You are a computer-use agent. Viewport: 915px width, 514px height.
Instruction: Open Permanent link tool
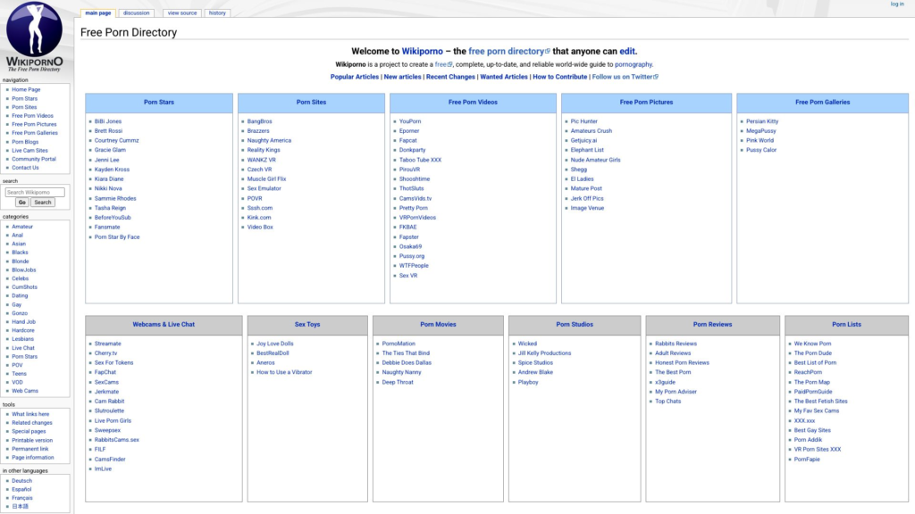(30, 450)
